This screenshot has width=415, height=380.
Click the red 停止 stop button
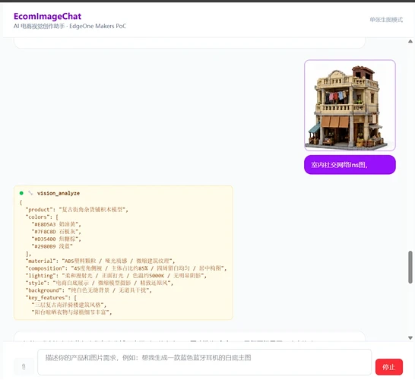(x=389, y=367)
